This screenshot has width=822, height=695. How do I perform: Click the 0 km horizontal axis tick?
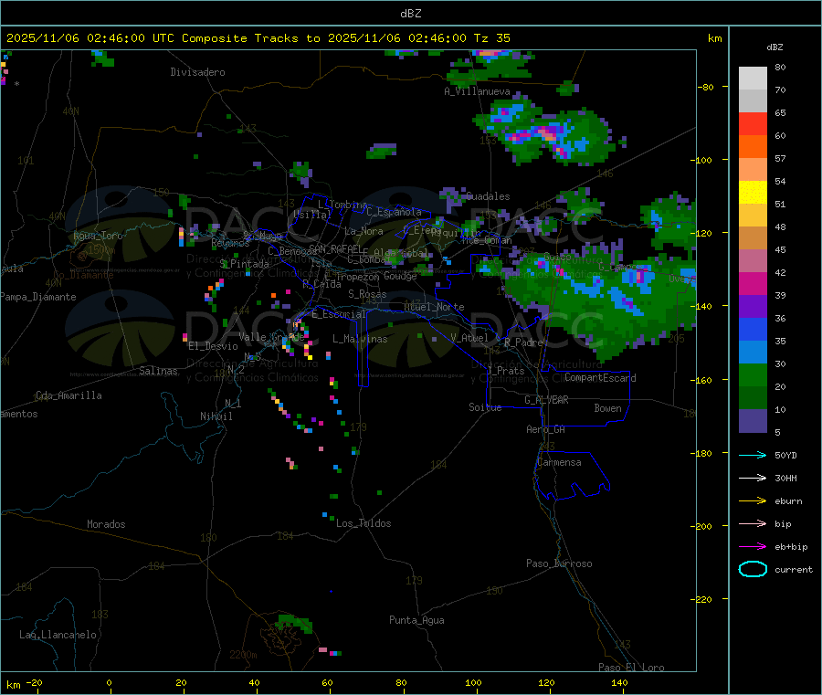tap(109, 683)
